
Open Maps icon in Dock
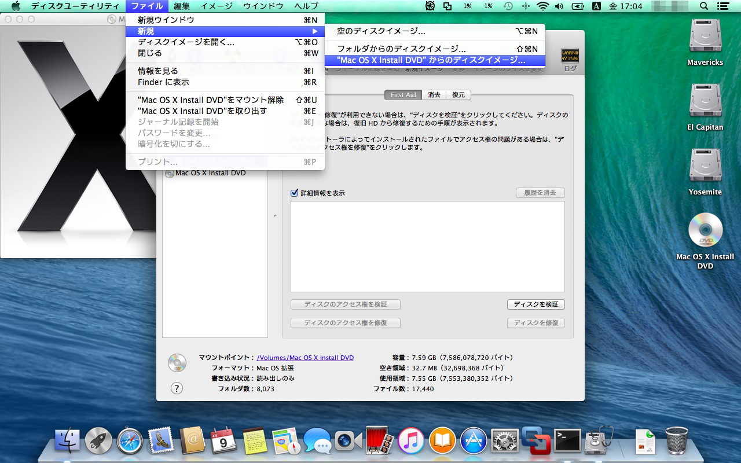286,442
